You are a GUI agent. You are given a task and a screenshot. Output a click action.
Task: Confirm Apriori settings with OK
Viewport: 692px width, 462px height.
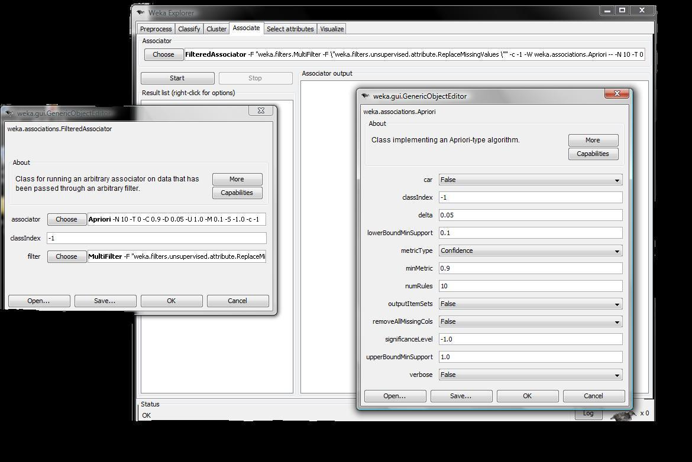pos(528,396)
